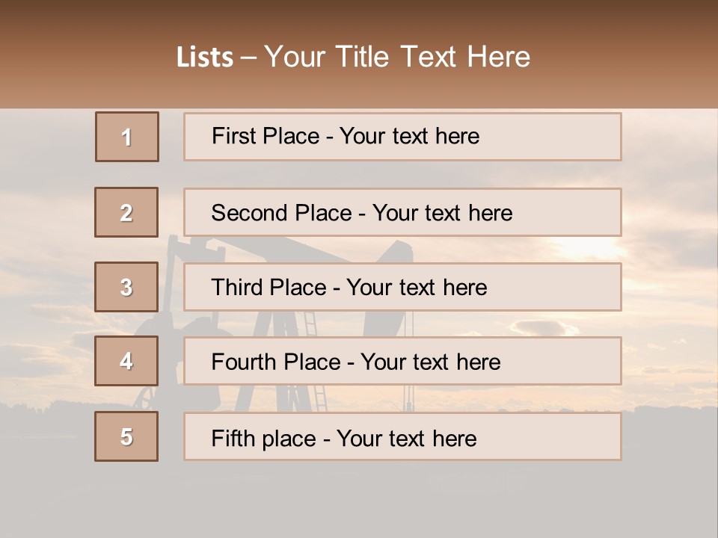718x538 pixels.
Task: Select the 'Your Title Text Here' heading
Action: (x=397, y=57)
